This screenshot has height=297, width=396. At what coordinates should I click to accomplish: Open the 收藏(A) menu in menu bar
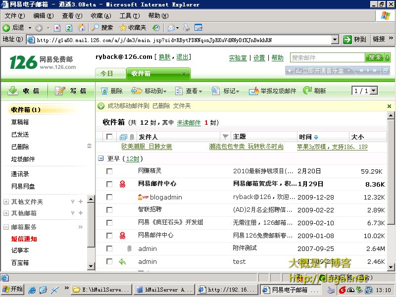(100, 16)
